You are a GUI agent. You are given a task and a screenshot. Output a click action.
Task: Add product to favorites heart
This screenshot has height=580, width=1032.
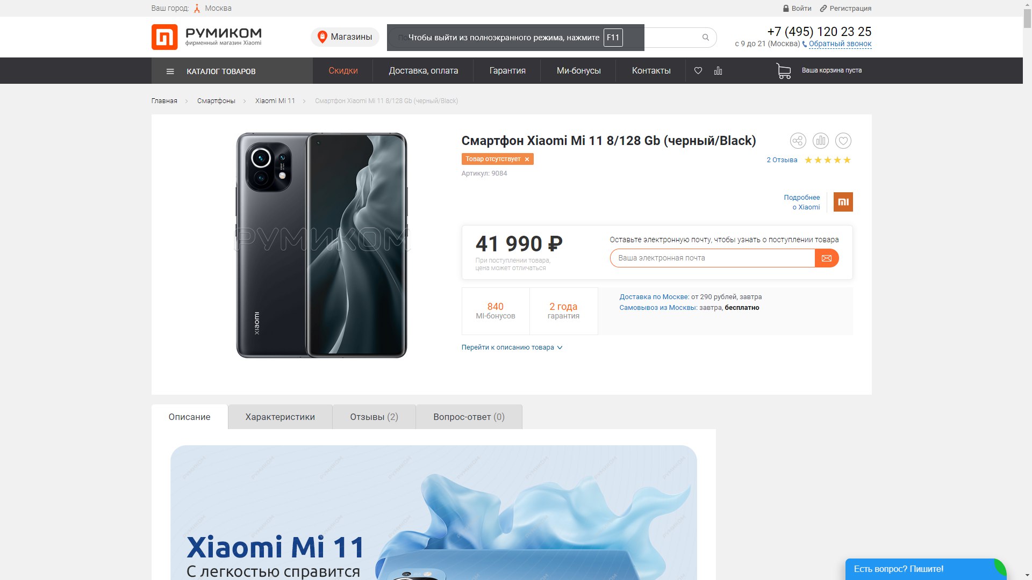[843, 141]
